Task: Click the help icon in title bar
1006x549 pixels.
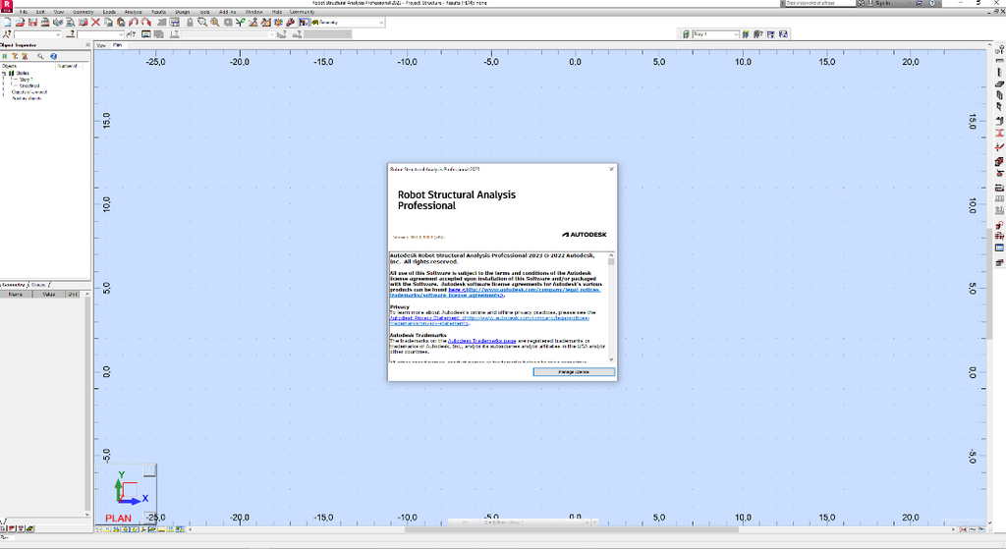Action: point(932,3)
